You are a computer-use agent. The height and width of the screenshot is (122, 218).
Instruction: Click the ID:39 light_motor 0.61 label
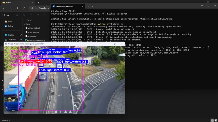click(x=53, y=52)
